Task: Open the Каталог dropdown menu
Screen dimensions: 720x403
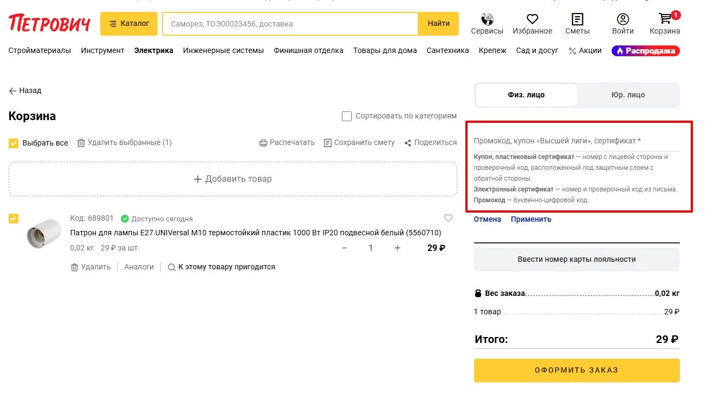Action: pos(129,24)
